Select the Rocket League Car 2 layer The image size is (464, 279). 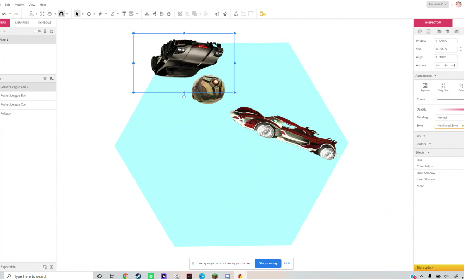click(28, 87)
